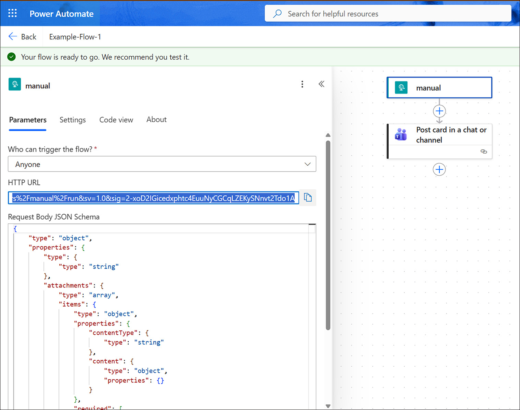This screenshot has width=520, height=410.
Task: Click the manual trigger icon in the panel header
Action: (x=14, y=84)
